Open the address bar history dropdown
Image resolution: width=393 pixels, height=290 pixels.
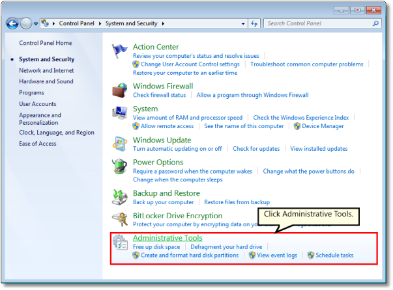coord(243,23)
